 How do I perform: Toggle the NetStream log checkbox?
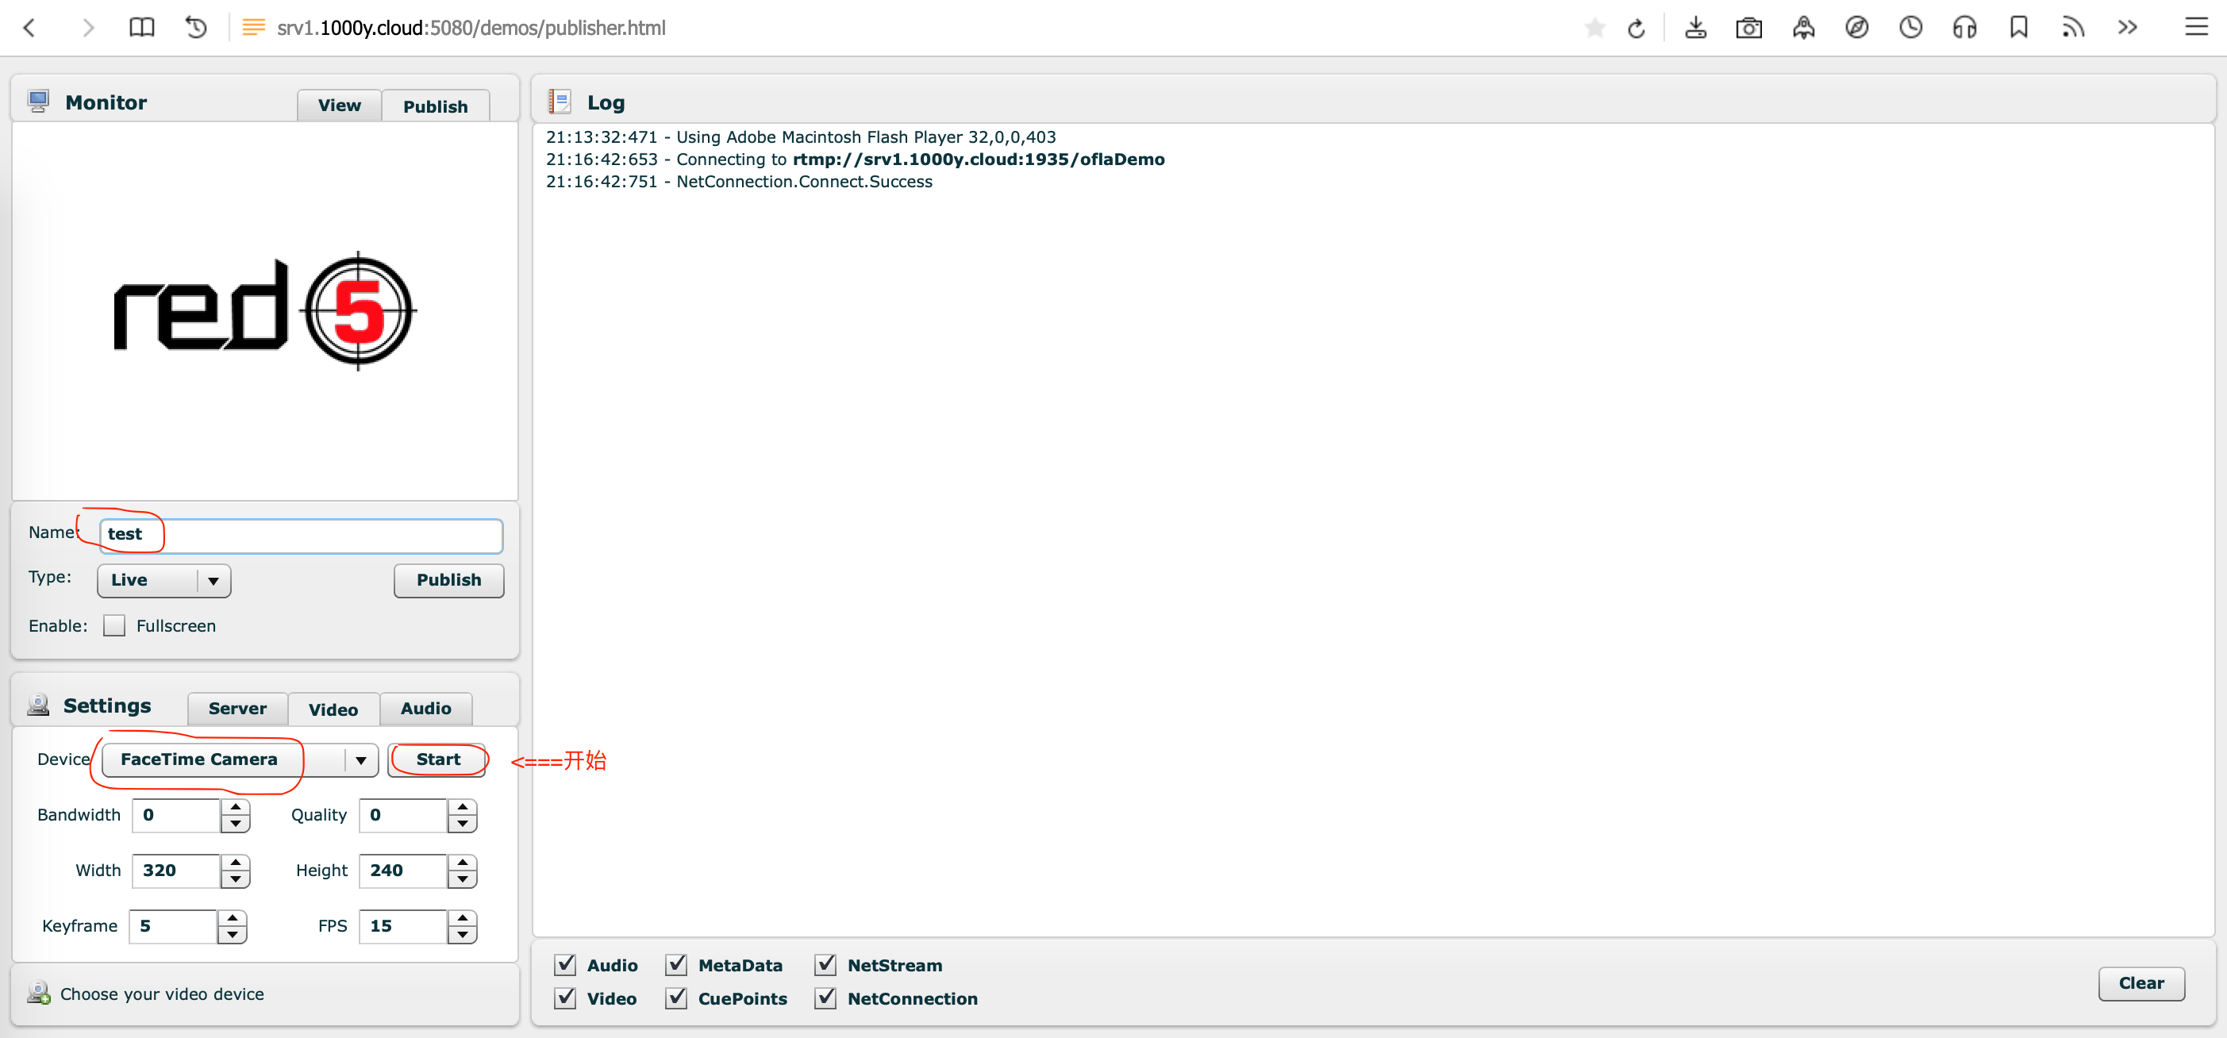tap(825, 964)
